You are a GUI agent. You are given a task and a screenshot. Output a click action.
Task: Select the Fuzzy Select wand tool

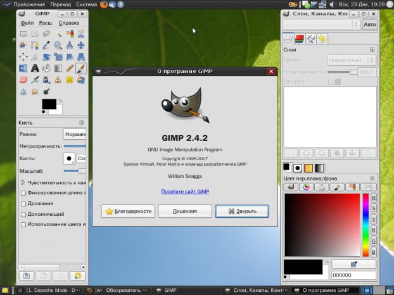(x=58, y=34)
